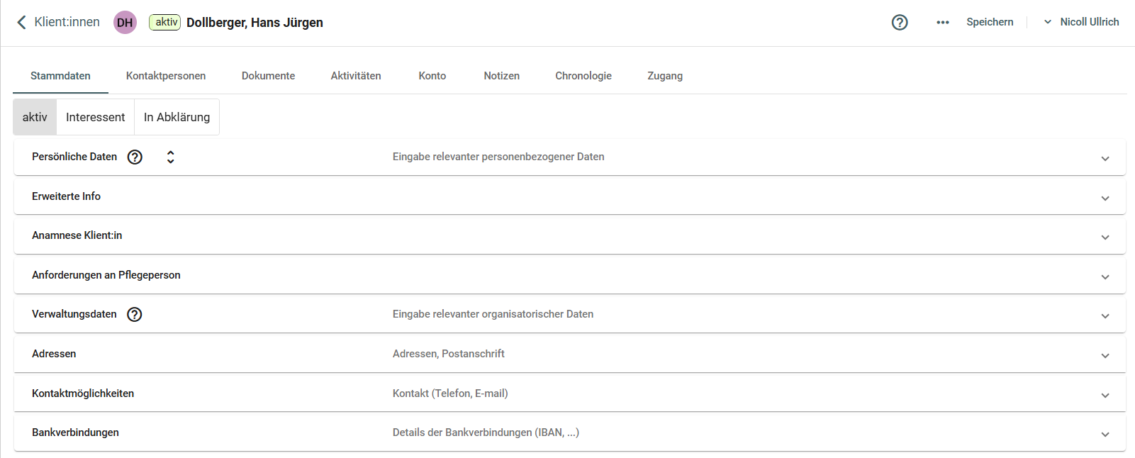Switch status to Interessent
Viewport: 1135px width, 458px height.
(95, 117)
